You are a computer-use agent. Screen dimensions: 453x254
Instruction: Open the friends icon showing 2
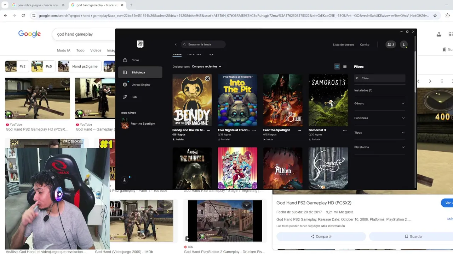(391, 44)
